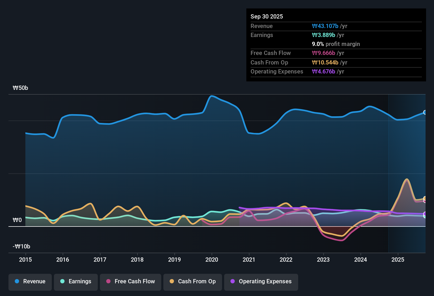Click the orange Cash From Op legend dot
434x296 pixels.
172,281
